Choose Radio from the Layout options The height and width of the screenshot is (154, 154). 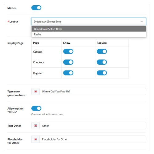(x=89, y=34)
